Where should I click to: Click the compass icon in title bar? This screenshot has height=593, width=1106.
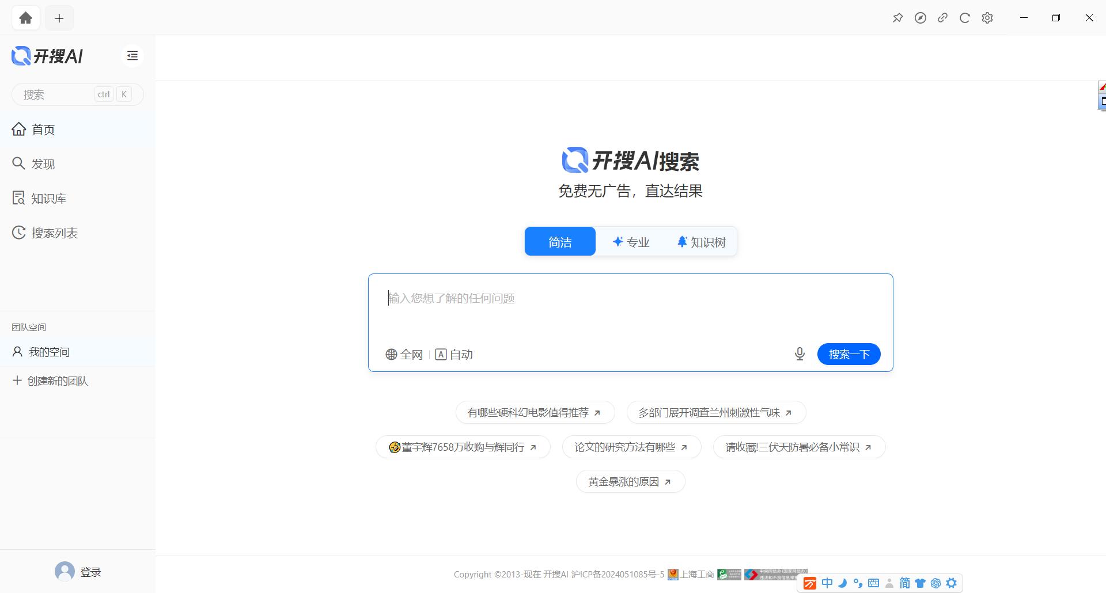click(921, 18)
